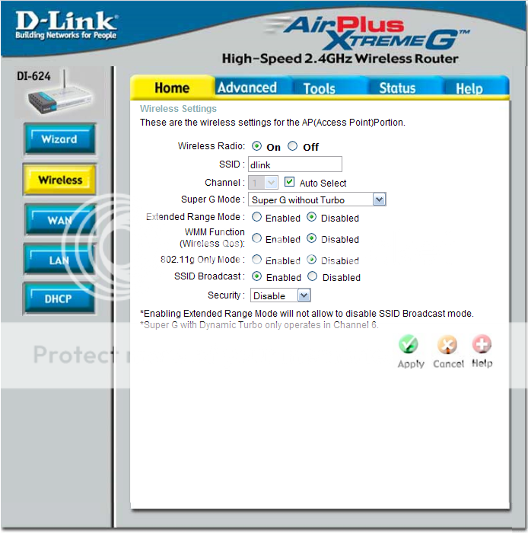Go to the LAN settings page
The width and height of the screenshot is (528, 533).
point(59,260)
